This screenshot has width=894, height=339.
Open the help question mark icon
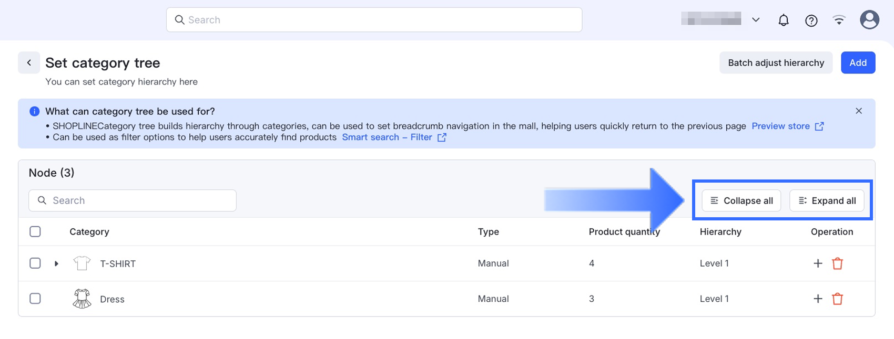pyautogui.click(x=811, y=20)
